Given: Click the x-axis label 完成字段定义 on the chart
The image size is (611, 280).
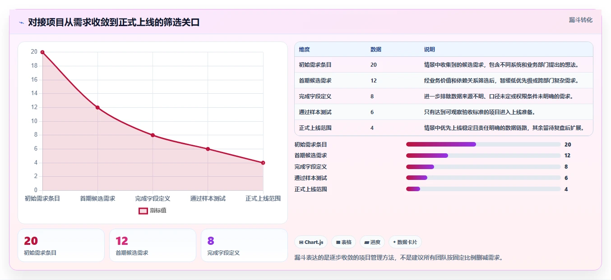Looking at the screenshot, I should click(153, 198).
